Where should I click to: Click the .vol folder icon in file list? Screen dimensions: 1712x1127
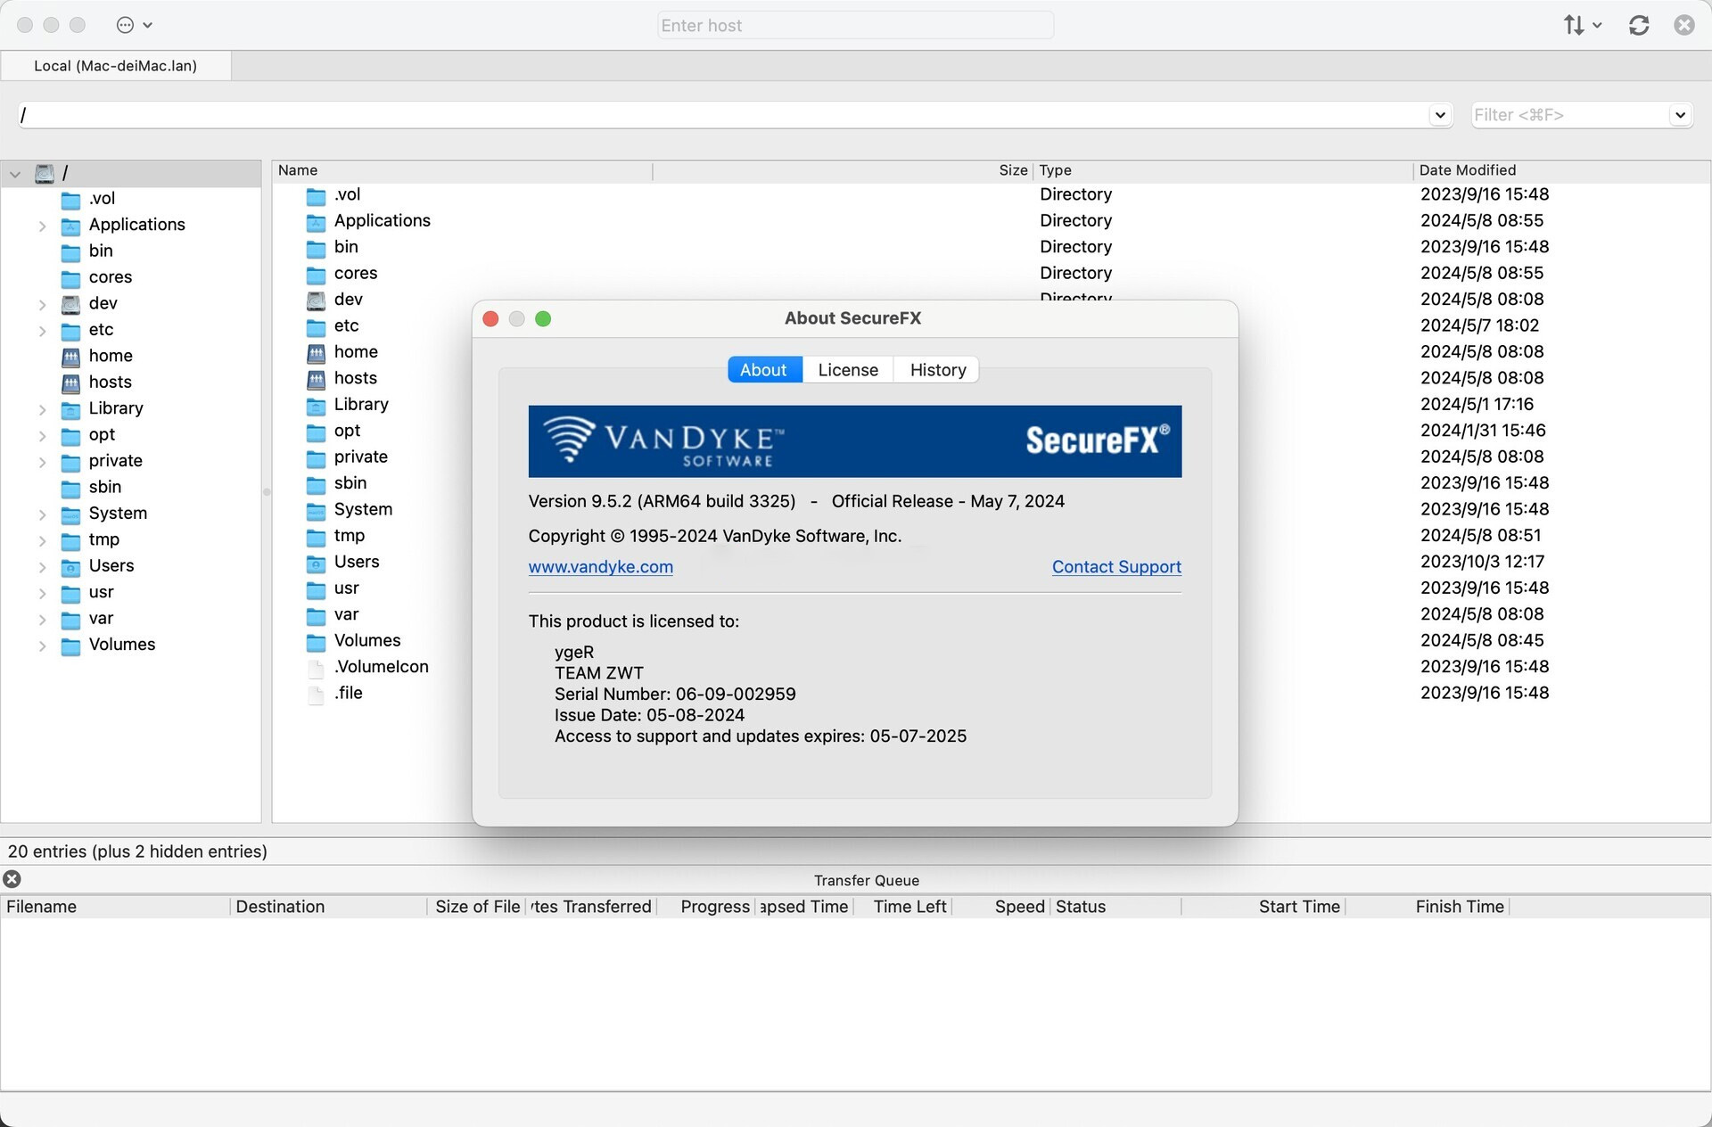point(316,195)
